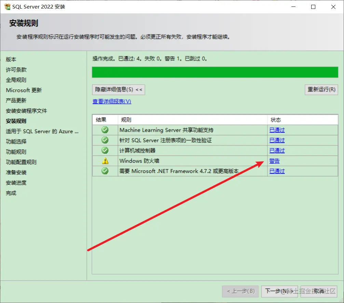Open 已通过 link for Machine Learning Server rule

(277, 130)
